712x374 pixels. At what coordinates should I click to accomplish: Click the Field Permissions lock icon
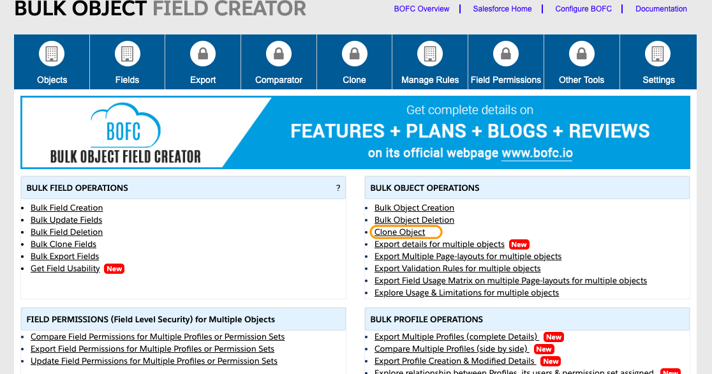pos(506,54)
